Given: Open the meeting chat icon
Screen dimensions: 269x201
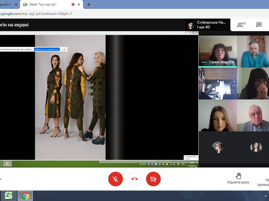Looking at the screenshot, I should pyautogui.click(x=259, y=25).
